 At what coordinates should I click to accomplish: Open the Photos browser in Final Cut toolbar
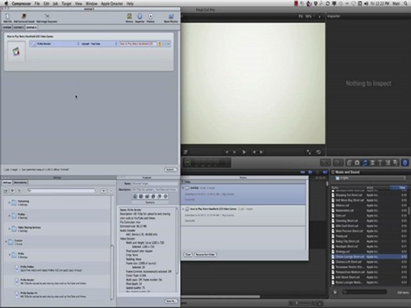coord(357,163)
